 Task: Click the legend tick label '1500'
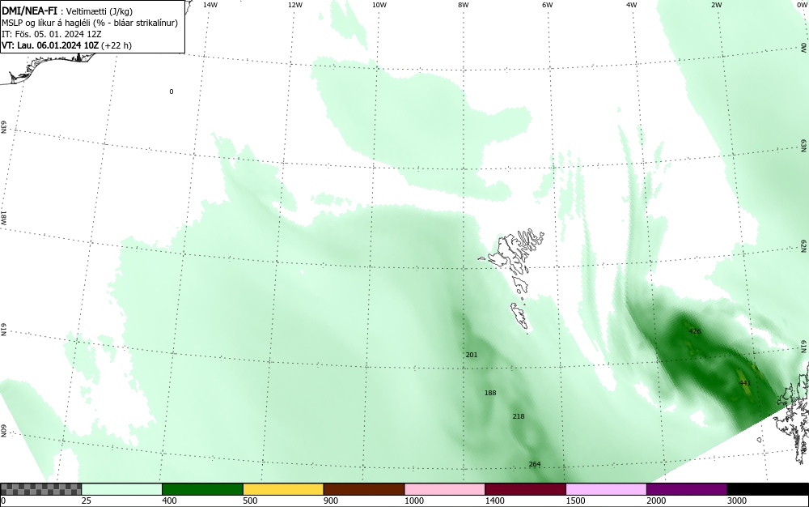click(x=576, y=501)
